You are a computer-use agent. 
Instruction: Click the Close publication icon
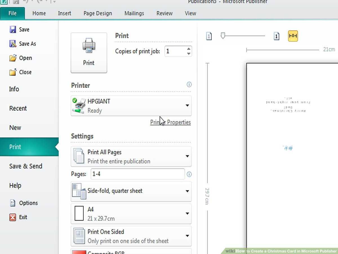tap(13, 72)
